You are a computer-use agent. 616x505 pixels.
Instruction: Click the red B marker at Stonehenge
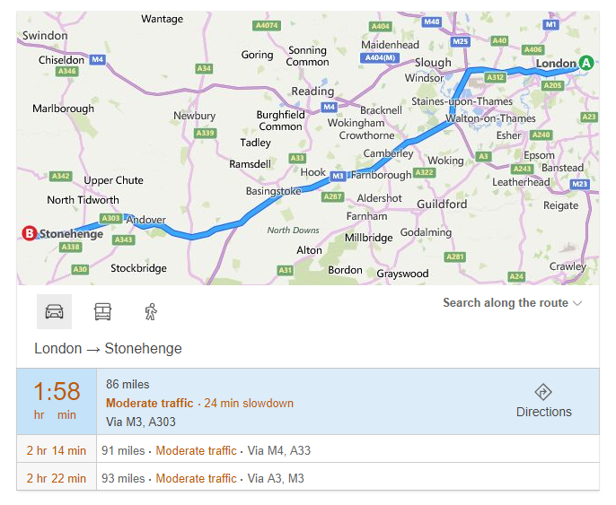[x=30, y=233]
